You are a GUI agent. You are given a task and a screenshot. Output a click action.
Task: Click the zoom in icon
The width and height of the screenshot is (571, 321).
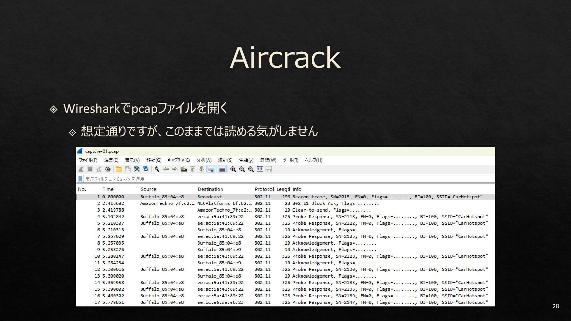pyautogui.click(x=233, y=169)
